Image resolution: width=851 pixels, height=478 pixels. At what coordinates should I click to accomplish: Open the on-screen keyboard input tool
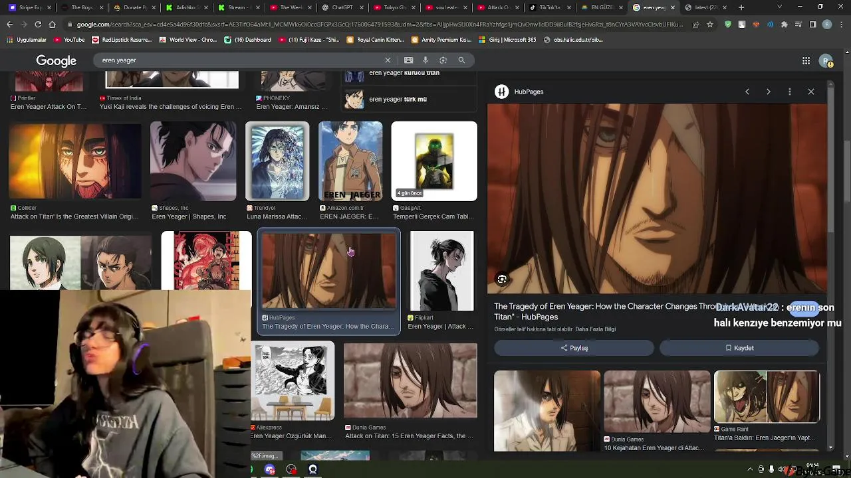click(408, 60)
